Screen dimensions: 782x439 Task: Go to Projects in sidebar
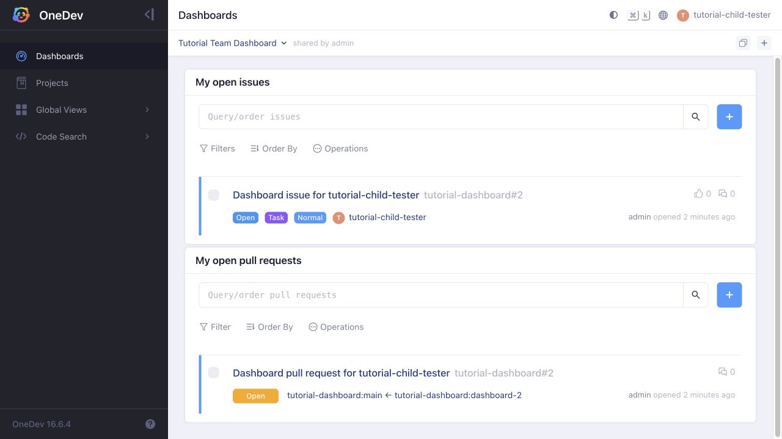pos(84,83)
